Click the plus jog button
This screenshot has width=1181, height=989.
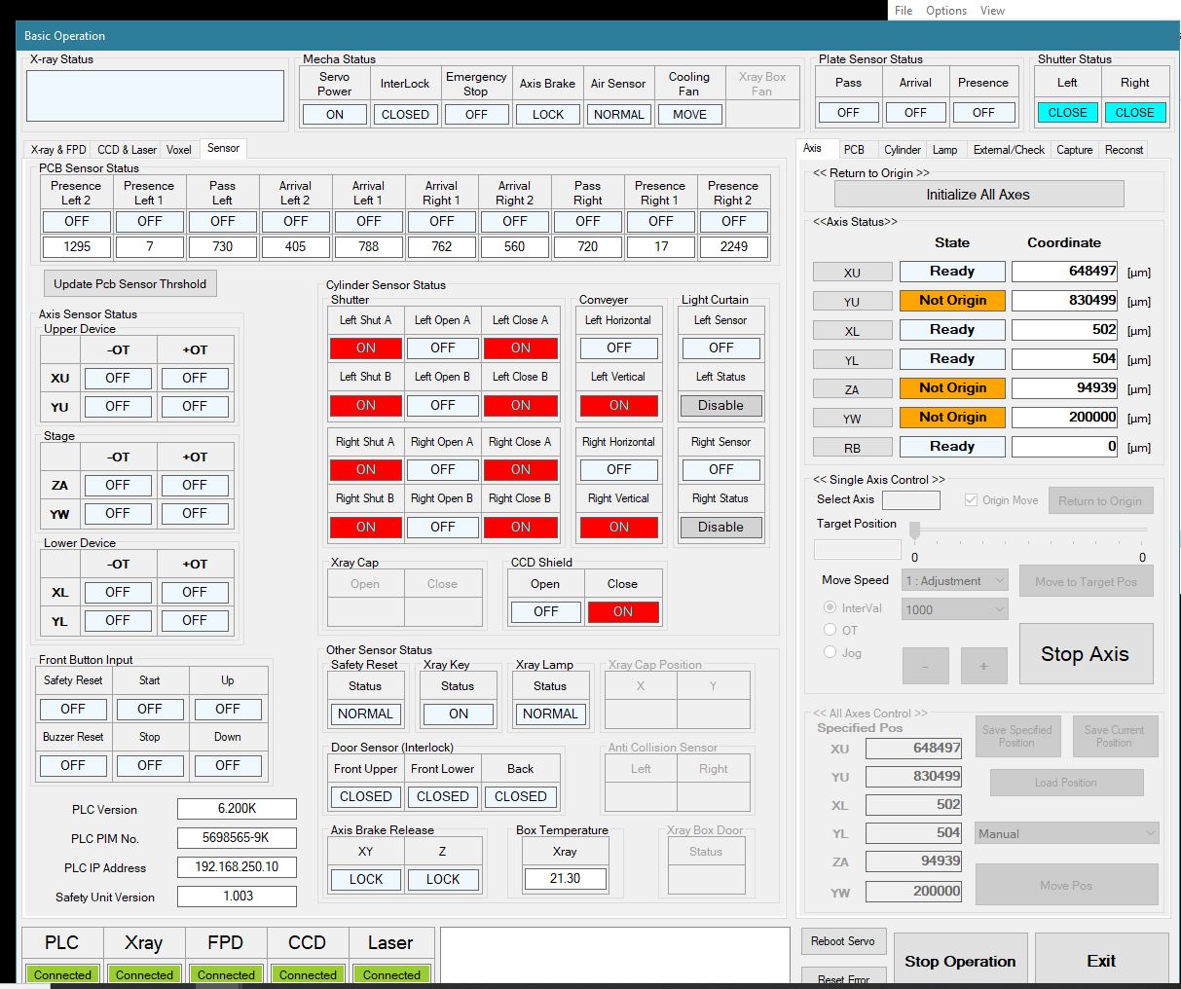click(x=983, y=666)
